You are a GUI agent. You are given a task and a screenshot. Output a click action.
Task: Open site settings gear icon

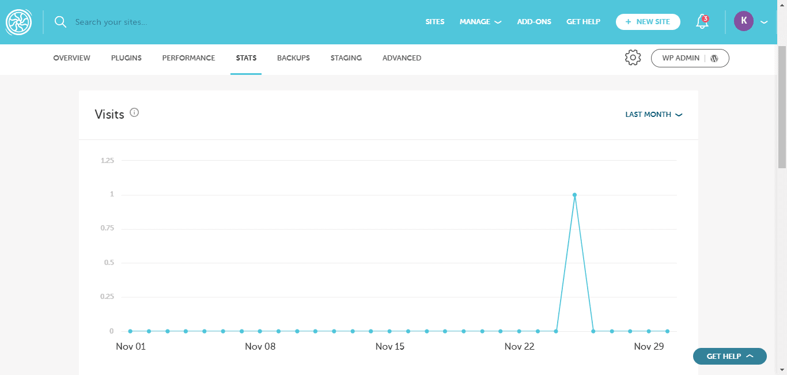(x=633, y=58)
